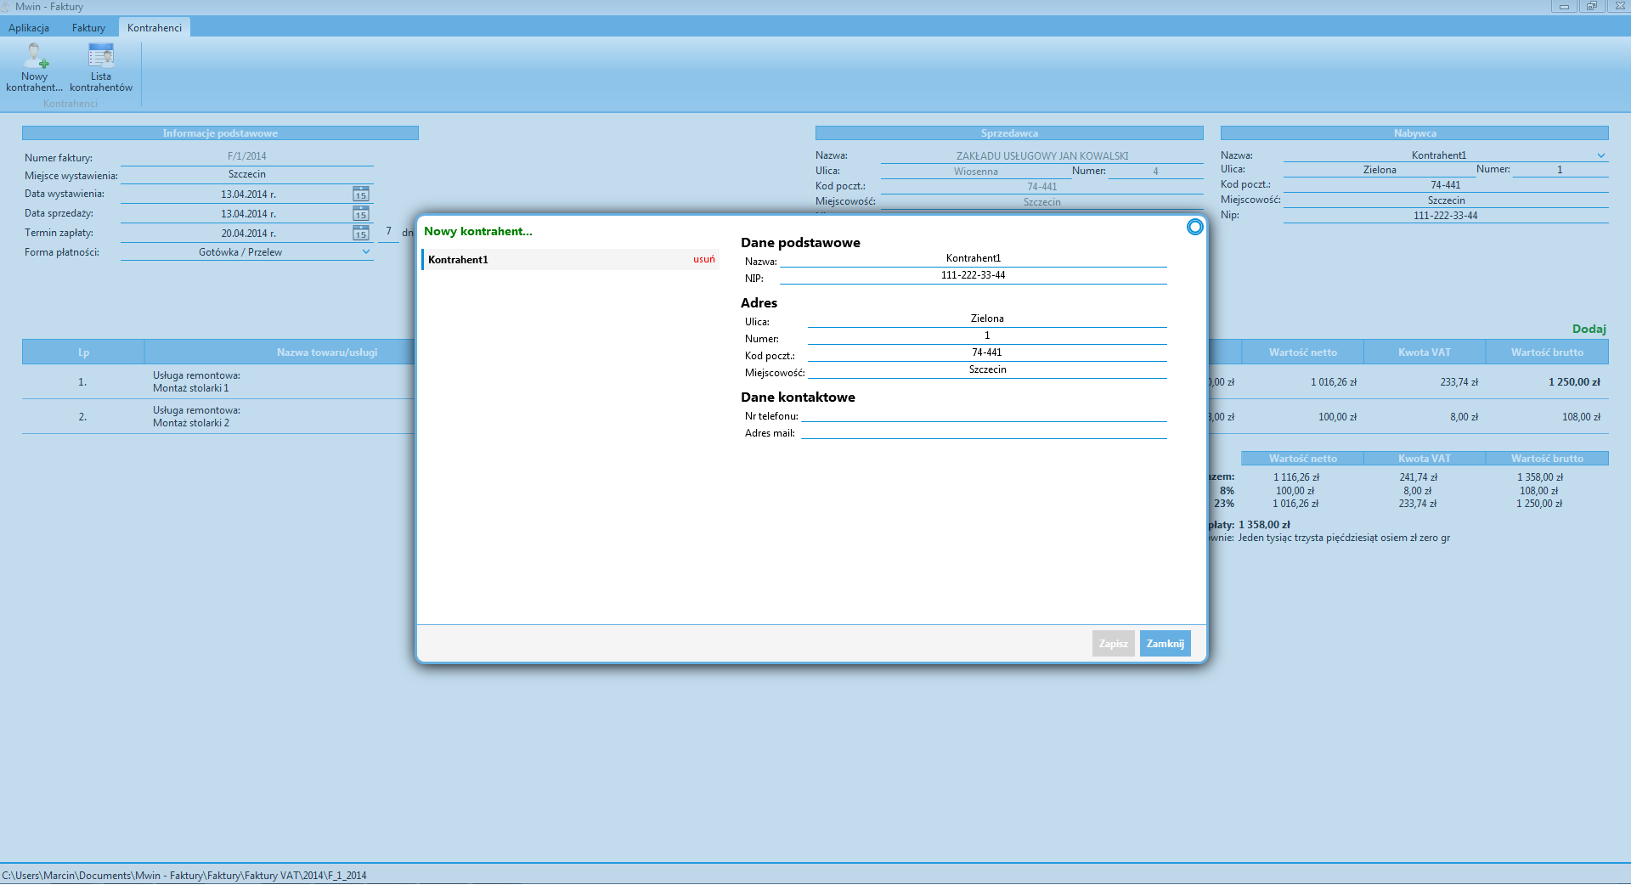Viewport: 1631px width, 885px height.
Task: Select invoice row Montaż stolarki 2
Action: 219,417
